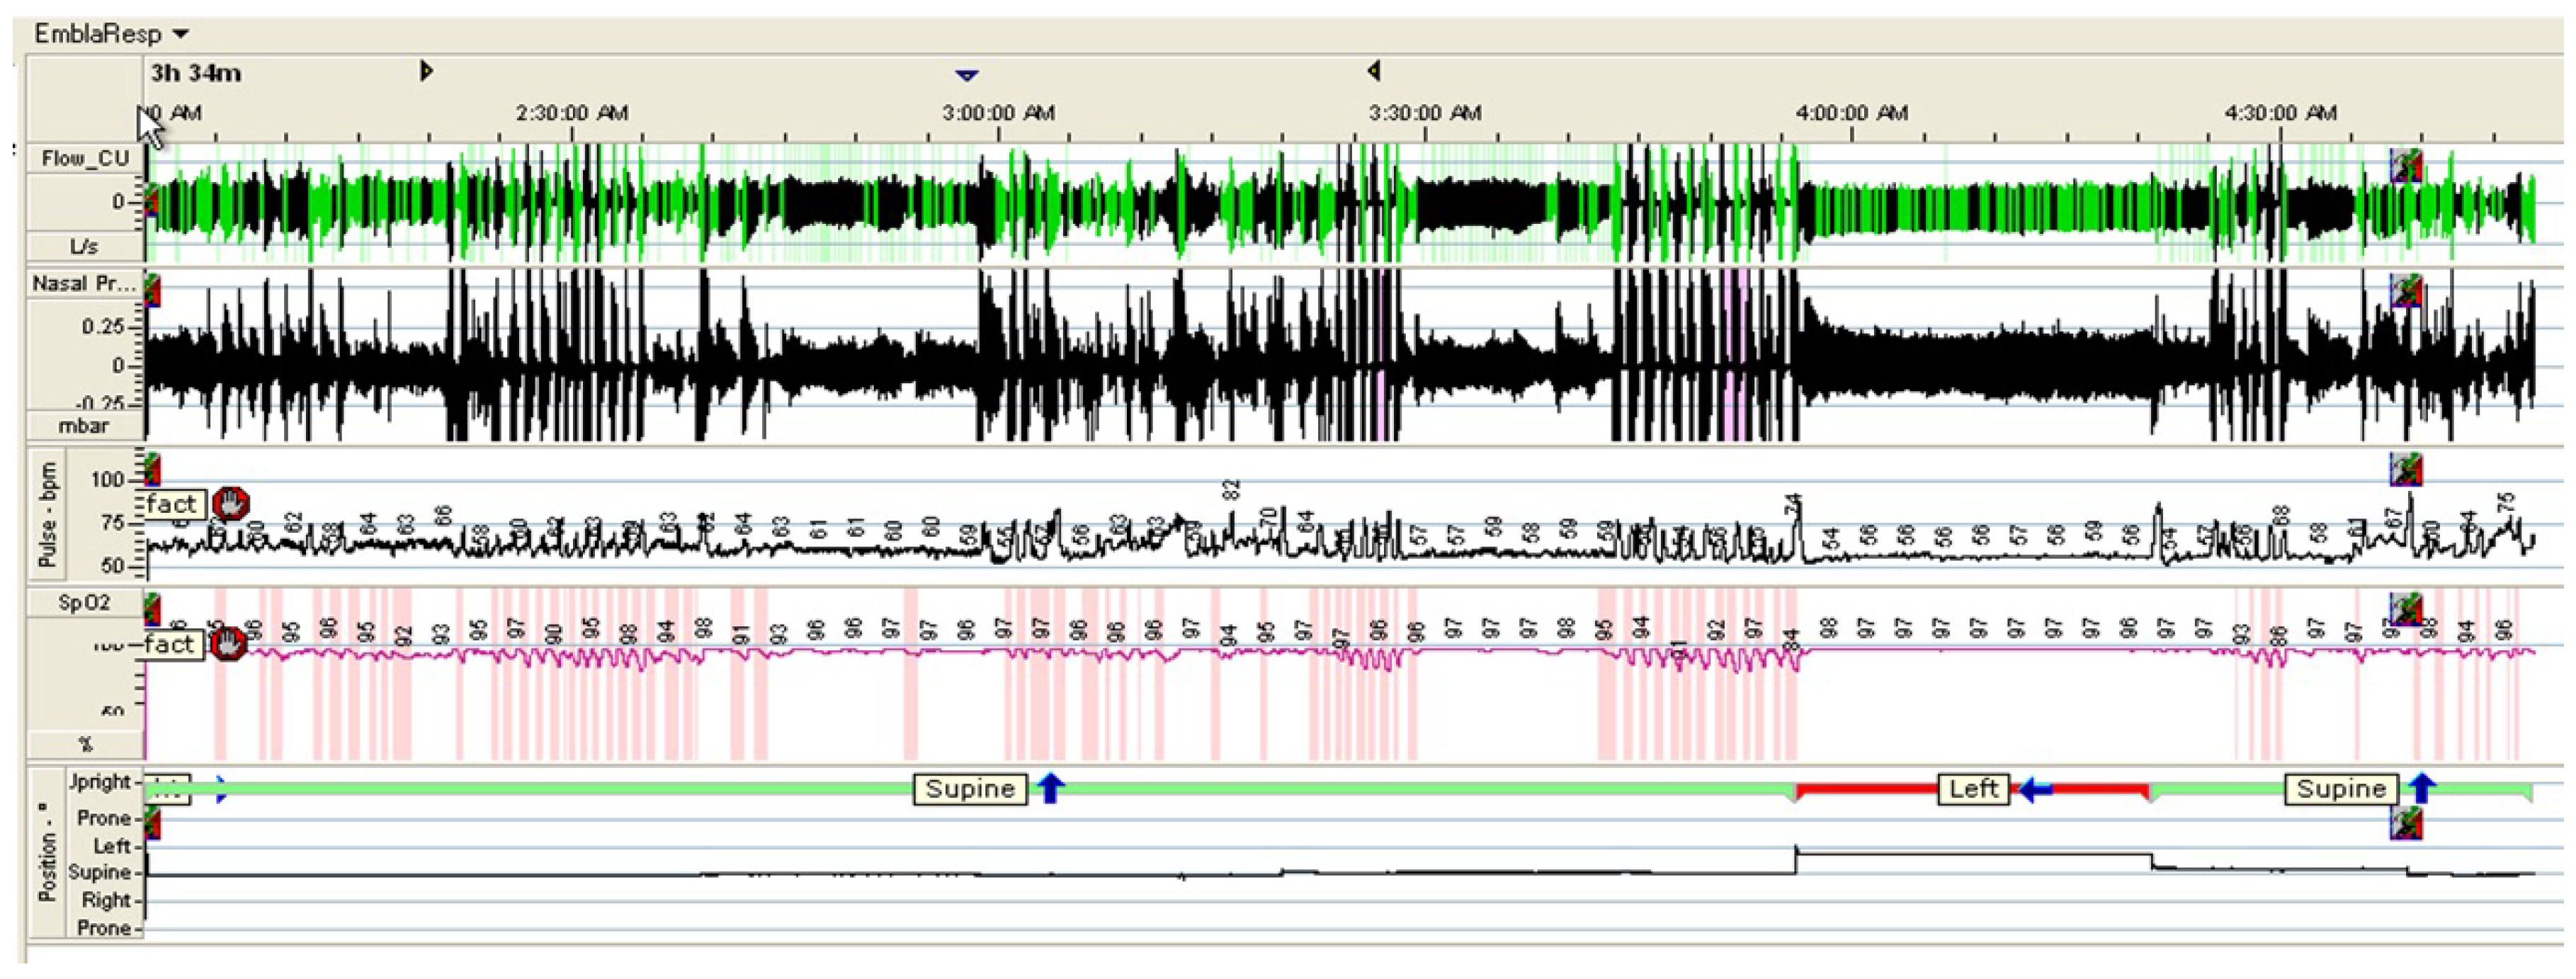Click the artifact stop-hand icon in Pulse trace

[x=232, y=503]
